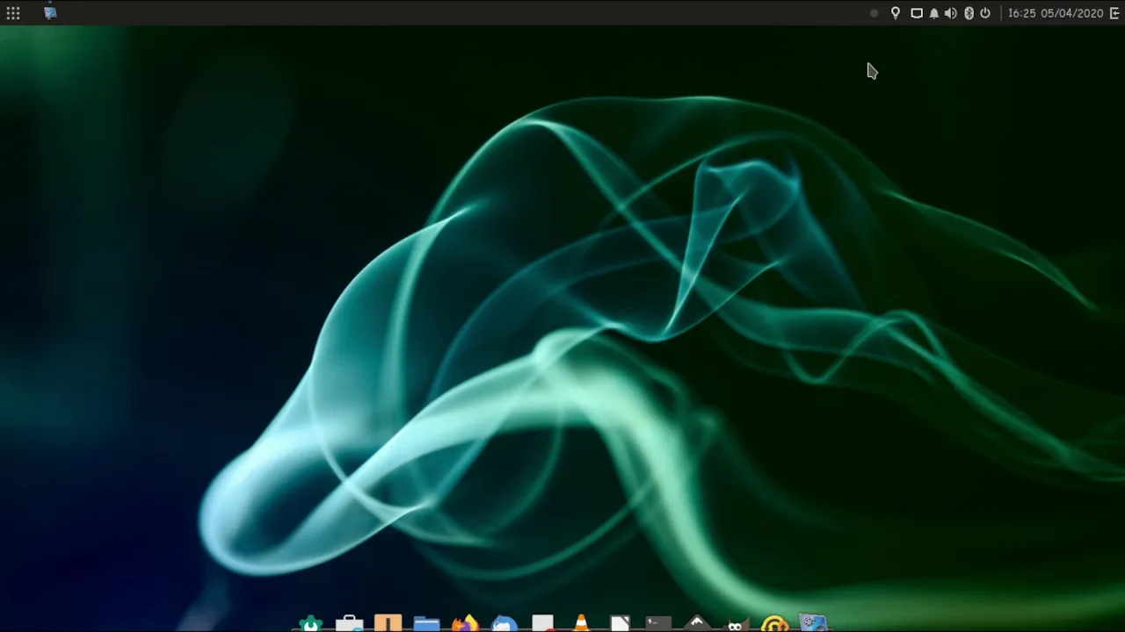Open the power session icon
The width and height of the screenshot is (1125, 632).
(x=985, y=13)
